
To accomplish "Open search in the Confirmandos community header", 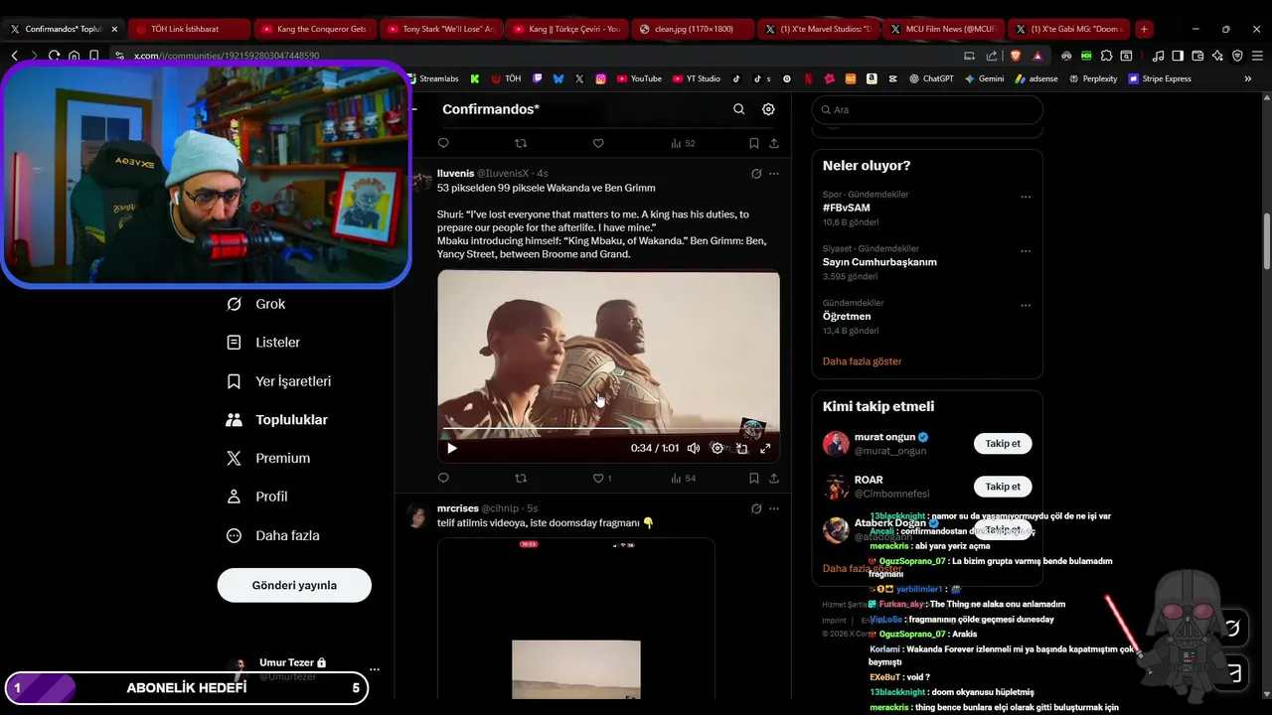I will point(738,109).
